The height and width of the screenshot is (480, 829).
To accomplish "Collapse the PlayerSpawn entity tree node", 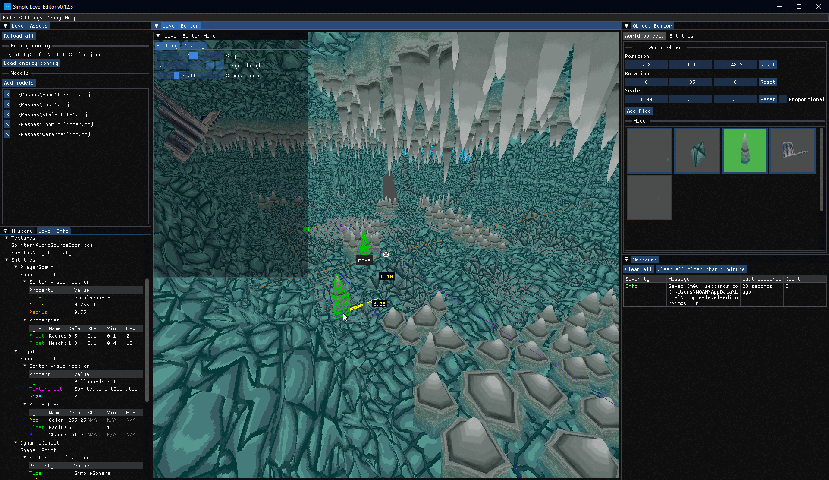I will click(x=16, y=267).
